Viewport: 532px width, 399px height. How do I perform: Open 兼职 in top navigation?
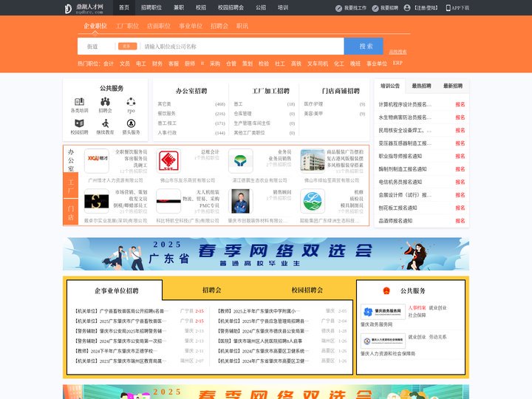[179, 7]
